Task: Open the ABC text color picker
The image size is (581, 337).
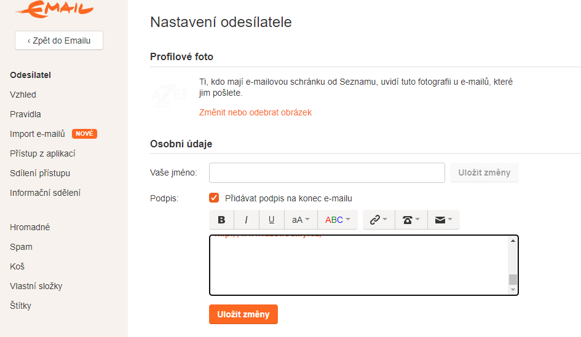Action: (x=338, y=220)
